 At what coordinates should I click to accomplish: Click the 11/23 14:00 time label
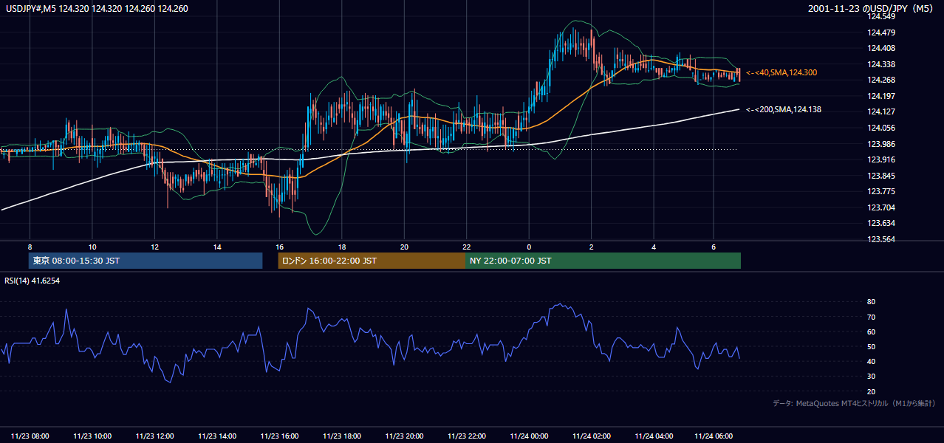pyautogui.click(x=217, y=436)
